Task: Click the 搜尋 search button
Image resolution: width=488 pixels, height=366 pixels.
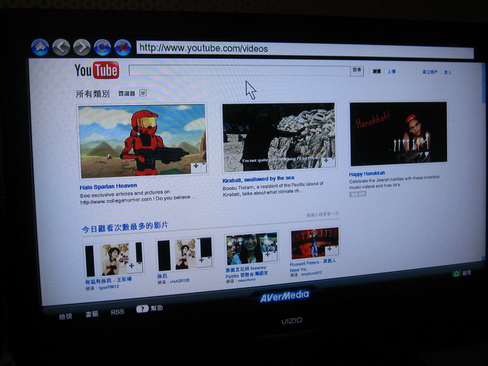Action: pos(357,70)
